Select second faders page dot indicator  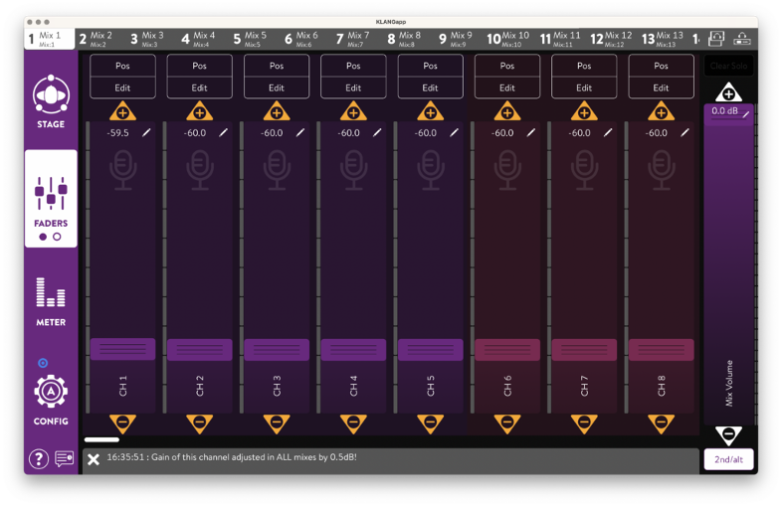pyautogui.click(x=57, y=237)
